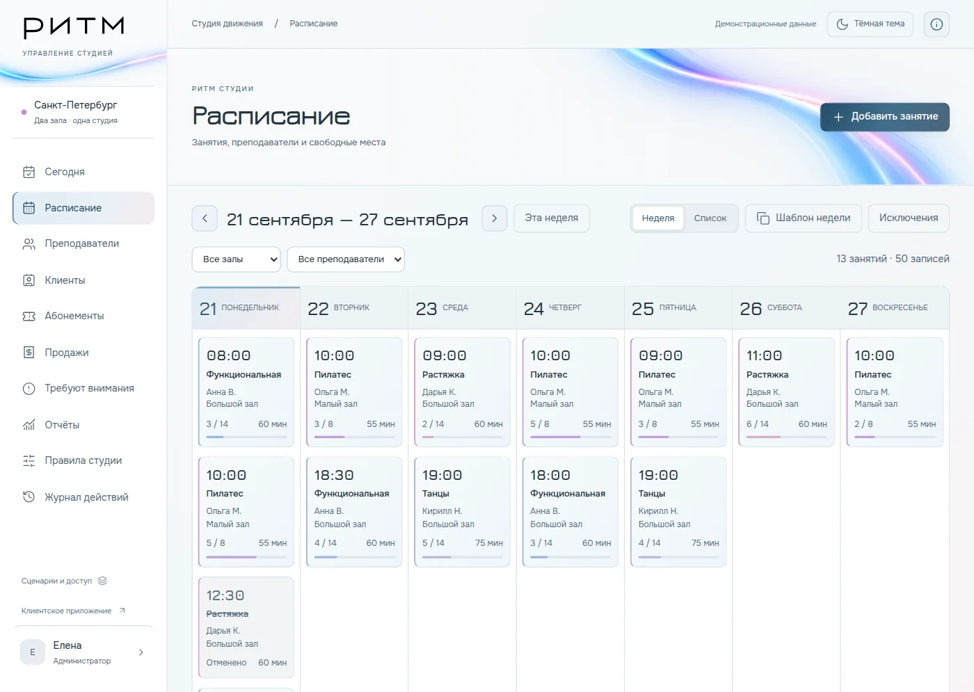974x692 pixels.
Task: Open the cancelled 12:30 Растяжка card
Action: [x=246, y=627]
